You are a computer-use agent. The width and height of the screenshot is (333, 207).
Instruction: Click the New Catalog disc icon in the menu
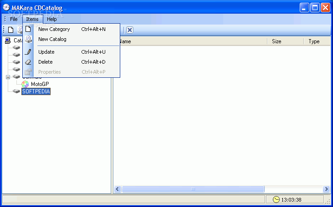[28, 39]
